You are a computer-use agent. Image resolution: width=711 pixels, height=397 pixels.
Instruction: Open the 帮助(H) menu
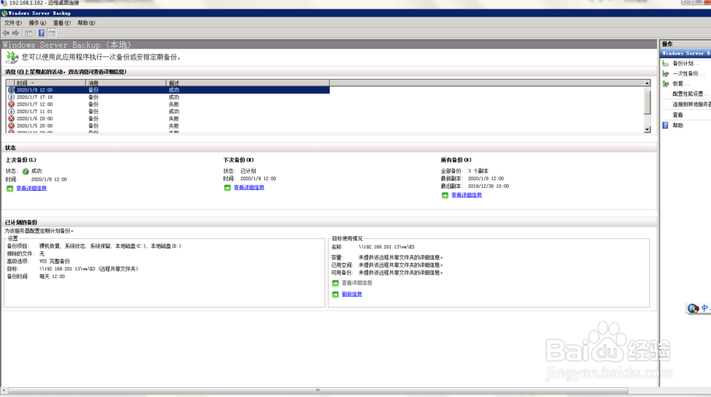pos(86,23)
